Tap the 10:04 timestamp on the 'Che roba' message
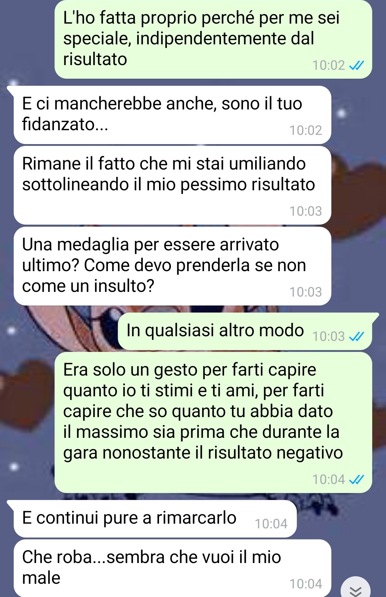386x597 pixels. (306, 584)
